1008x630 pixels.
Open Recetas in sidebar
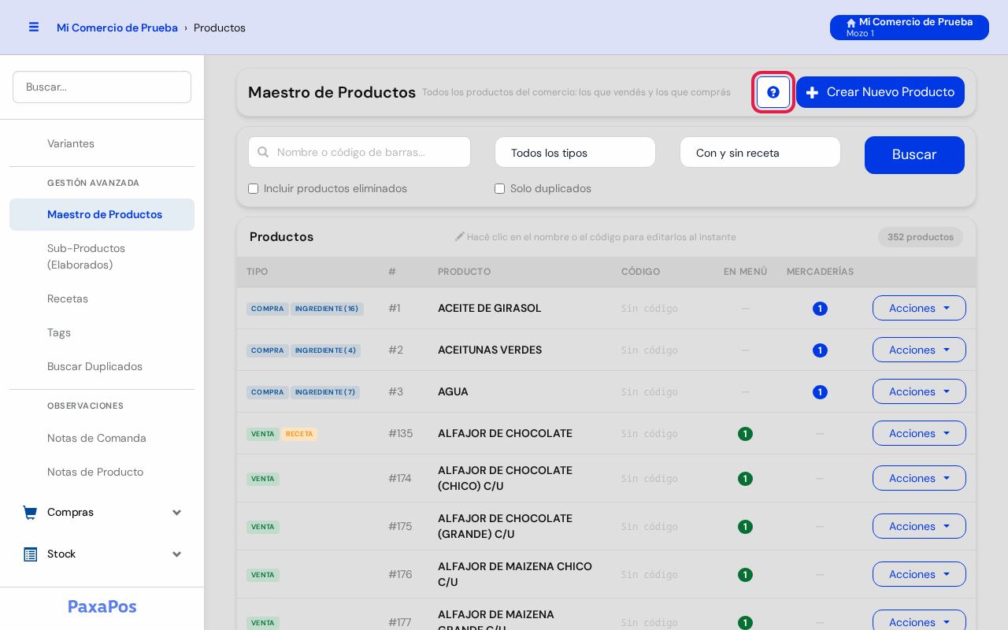click(102, 298)
